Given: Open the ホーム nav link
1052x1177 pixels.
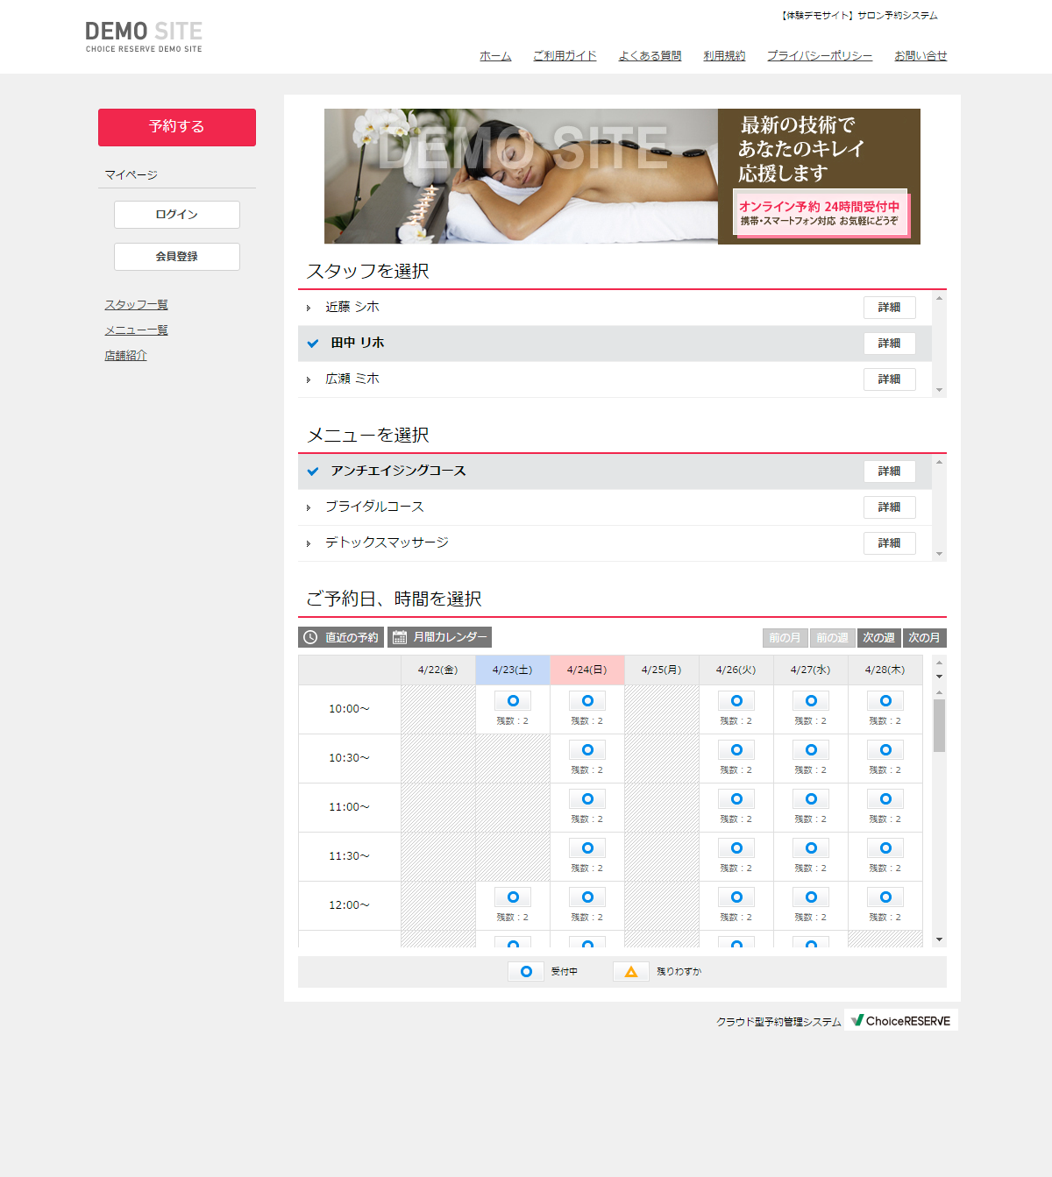Looking at the screenshot, I should 495,56.
